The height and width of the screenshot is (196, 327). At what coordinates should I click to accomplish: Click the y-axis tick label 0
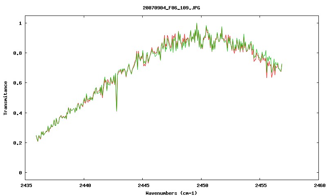(x=20, y=173)
